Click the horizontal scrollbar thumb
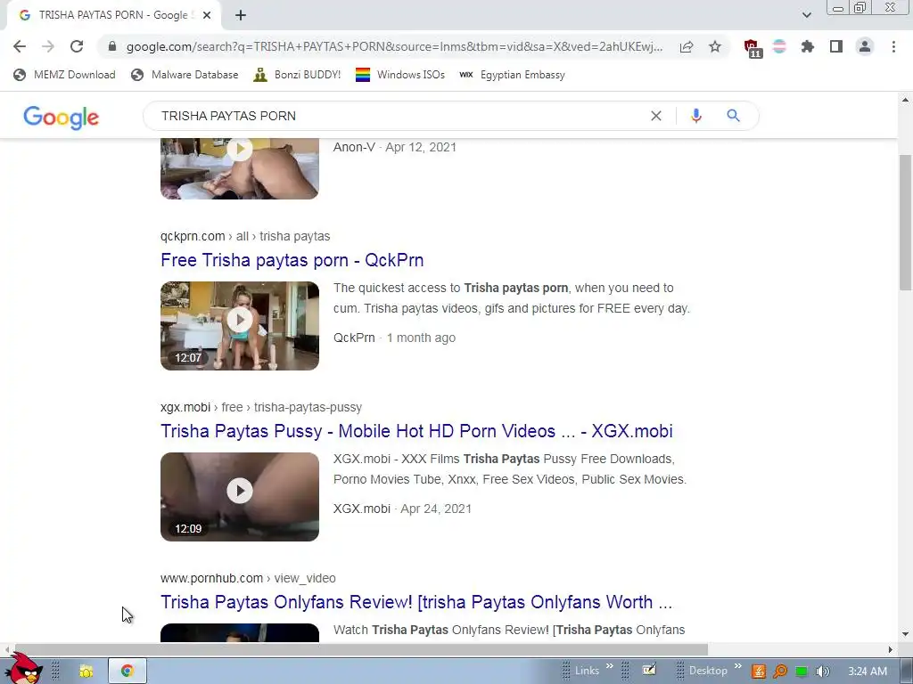 360,649
